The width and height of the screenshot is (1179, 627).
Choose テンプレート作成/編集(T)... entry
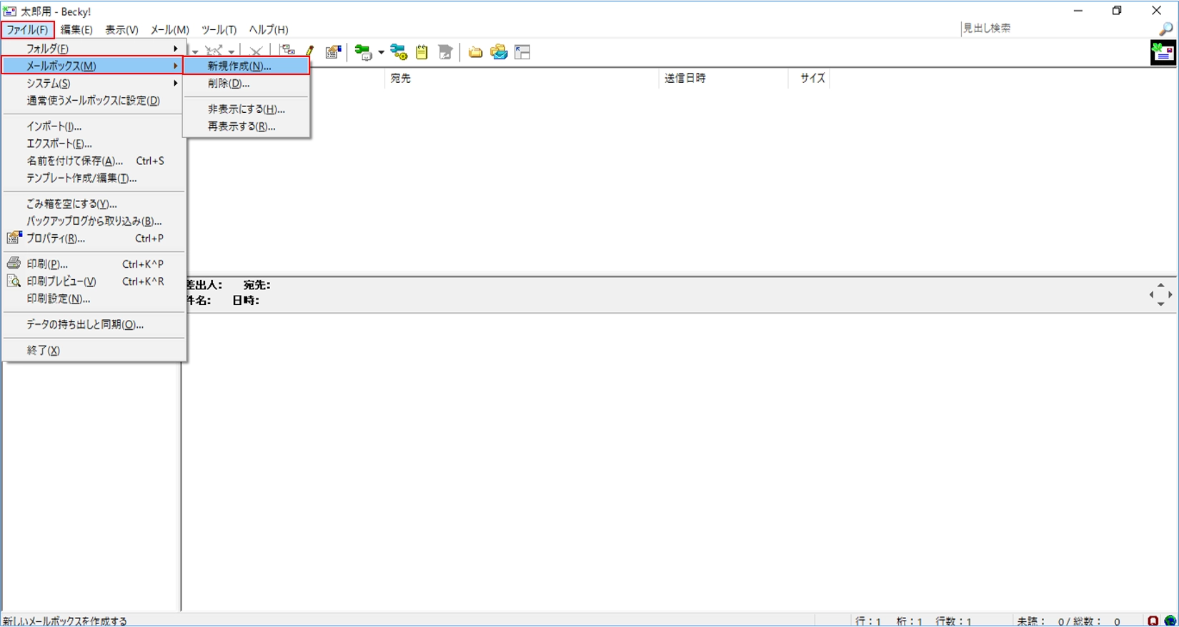(93, 178)
